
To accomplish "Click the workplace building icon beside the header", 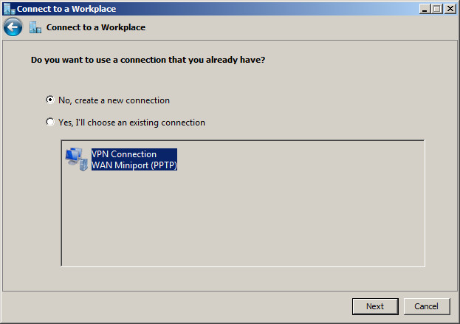I will point(35,27).
